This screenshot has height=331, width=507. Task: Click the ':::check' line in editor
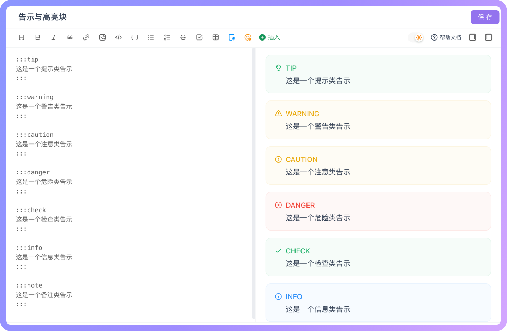tap(31, 210)
